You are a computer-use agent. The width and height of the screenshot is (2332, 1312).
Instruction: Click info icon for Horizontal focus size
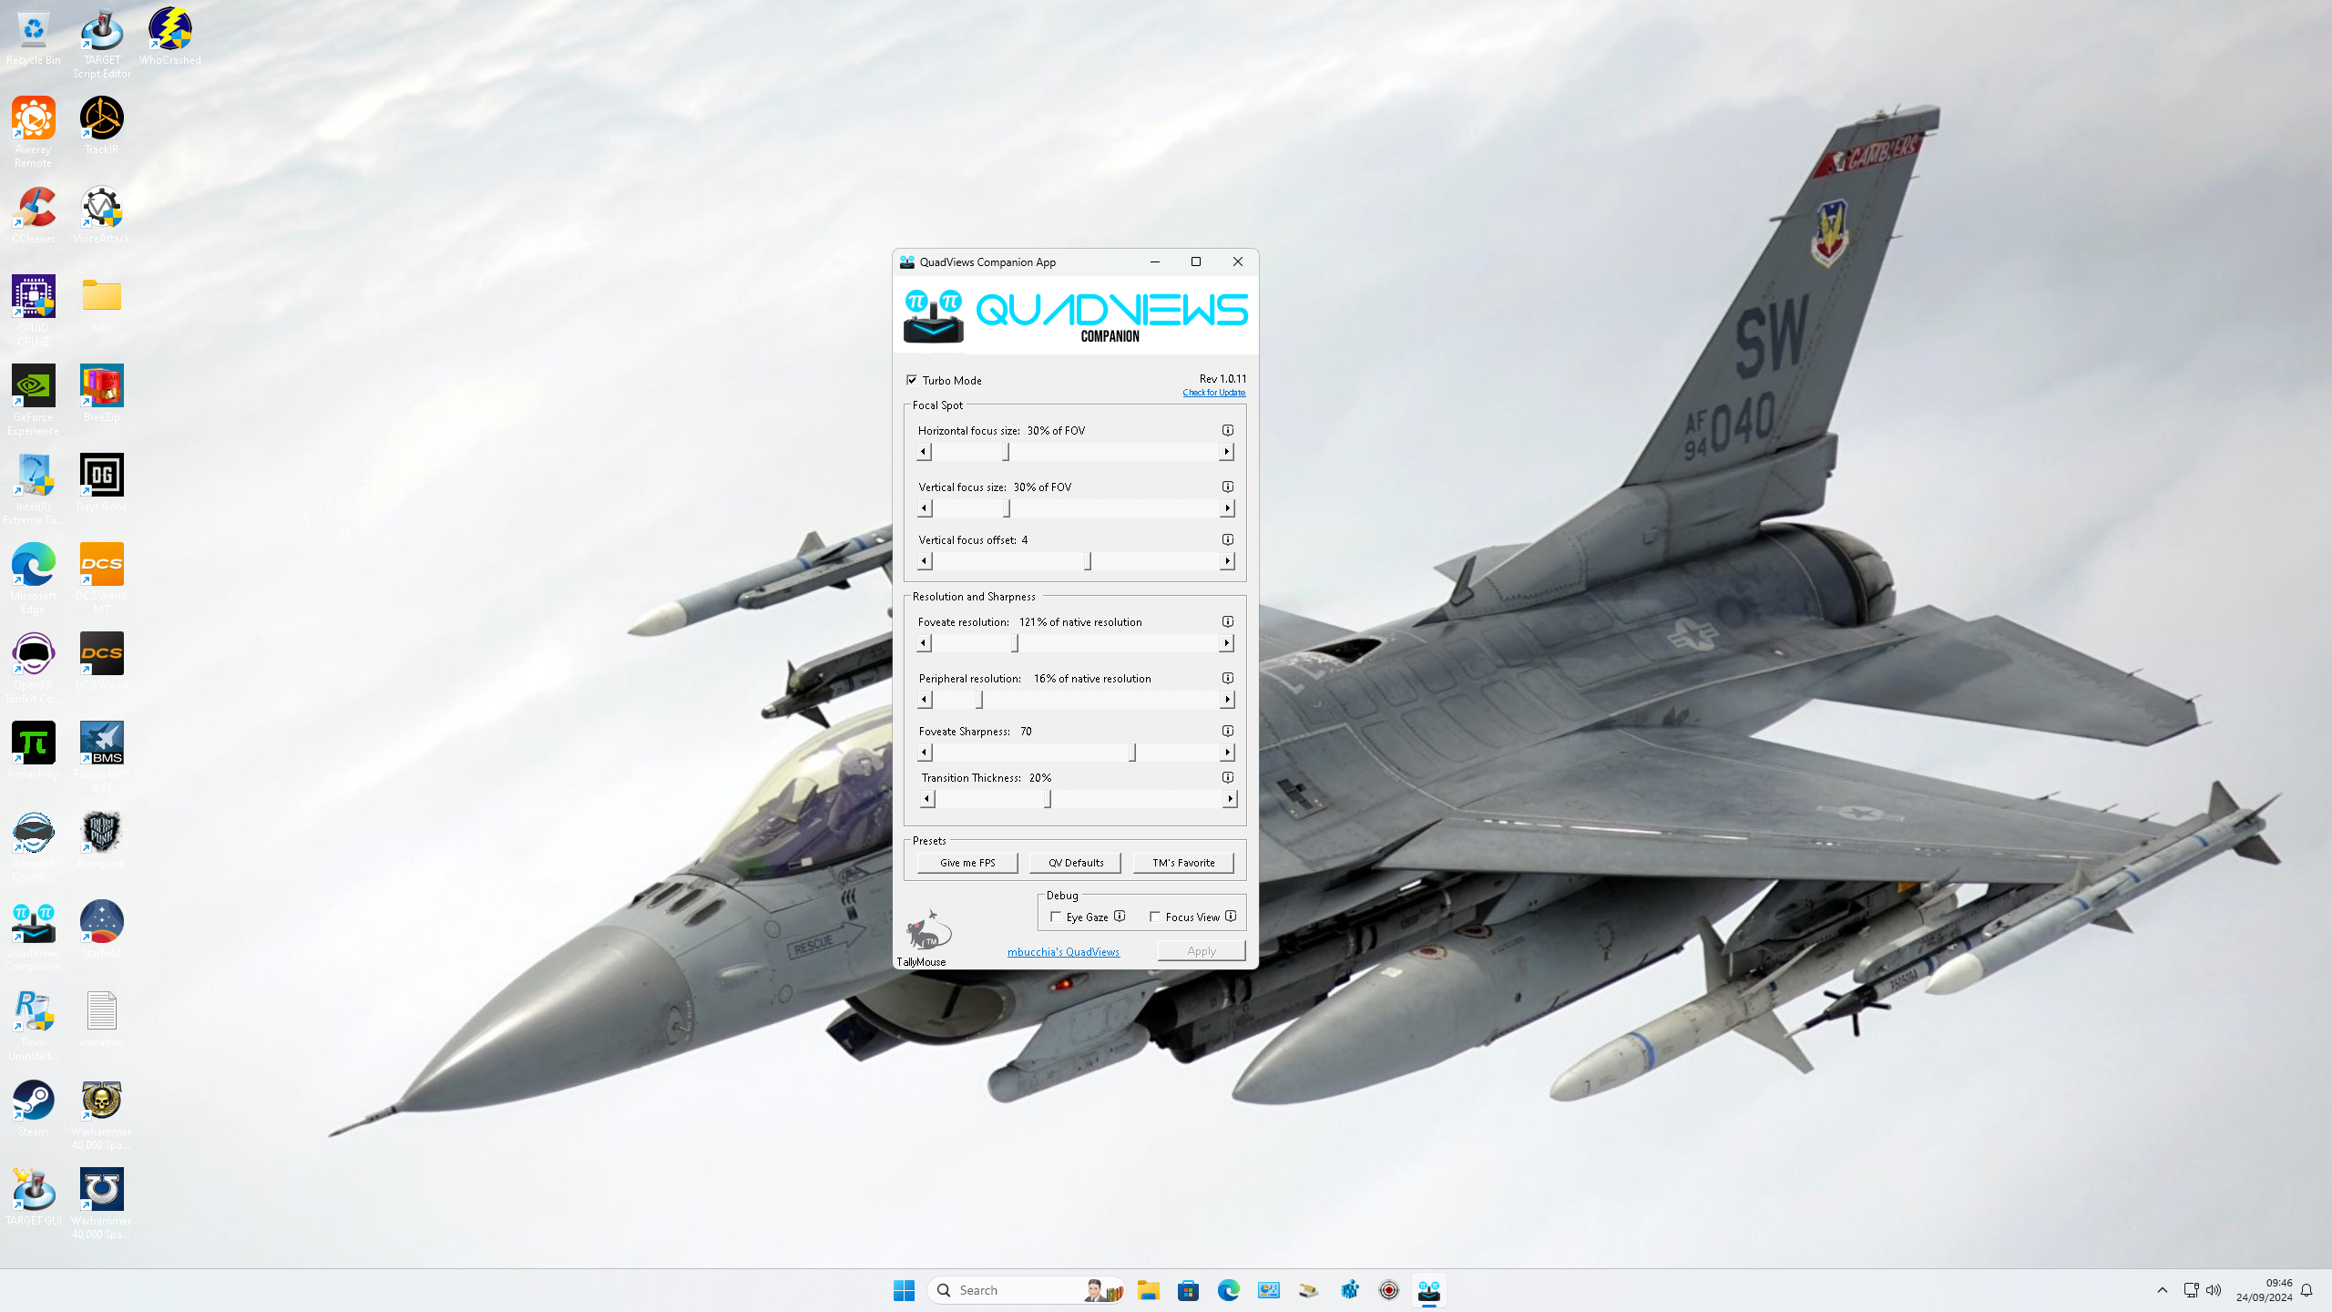coord(1227,430)
